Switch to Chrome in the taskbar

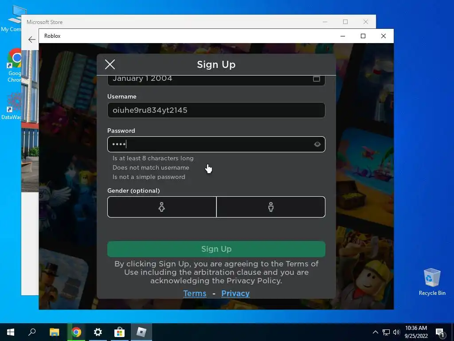(x=76, y=332)
